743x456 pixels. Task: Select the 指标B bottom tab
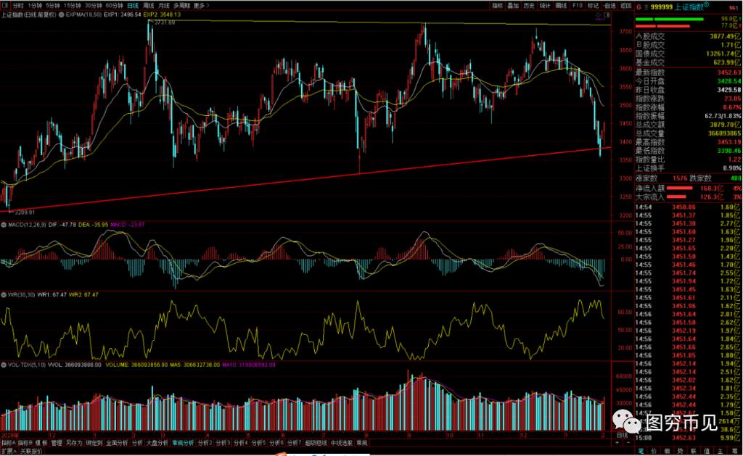pos(25,443)
